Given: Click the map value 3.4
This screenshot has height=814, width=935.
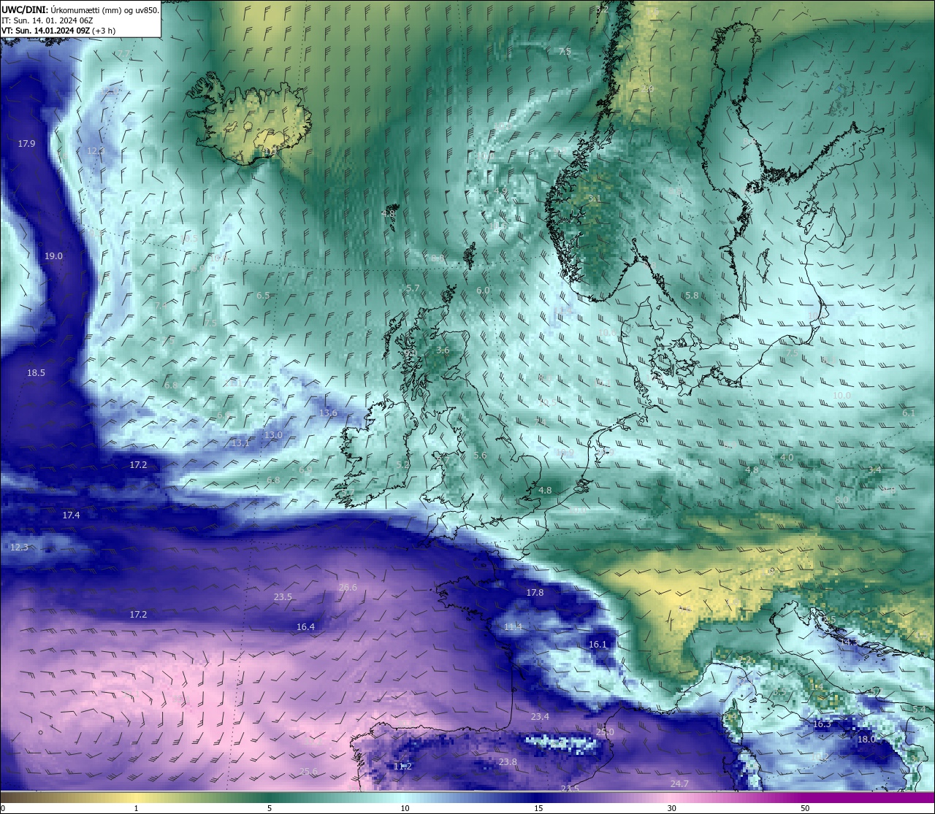Looking at the screenshot, I should point(874,470).
